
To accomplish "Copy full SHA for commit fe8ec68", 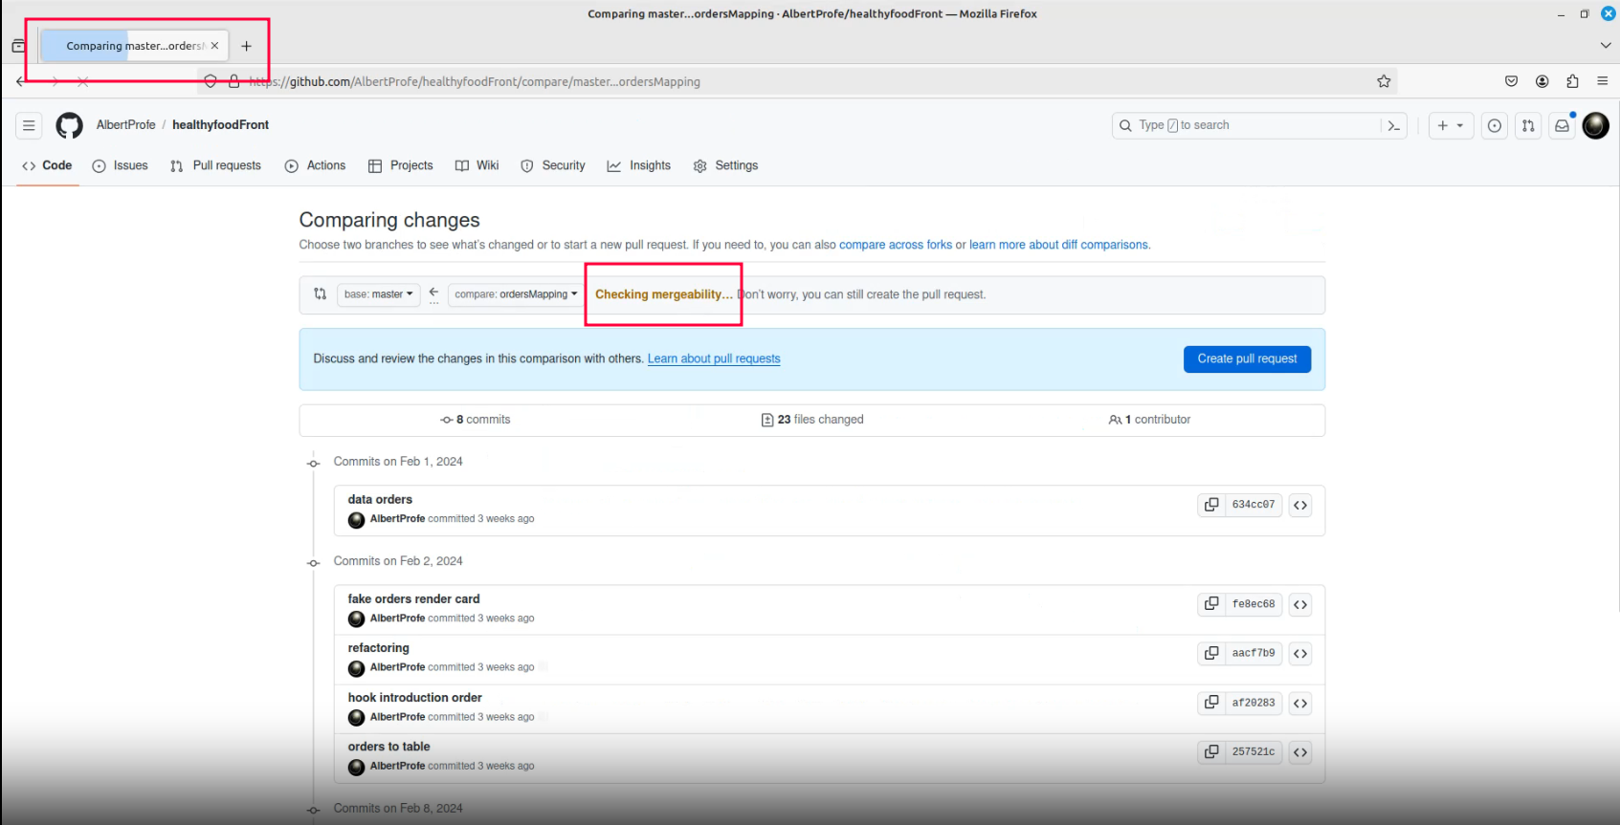I will (1211, 604).
